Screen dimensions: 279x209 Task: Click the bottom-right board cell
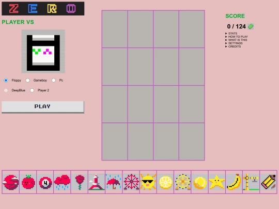coord(192,141)
